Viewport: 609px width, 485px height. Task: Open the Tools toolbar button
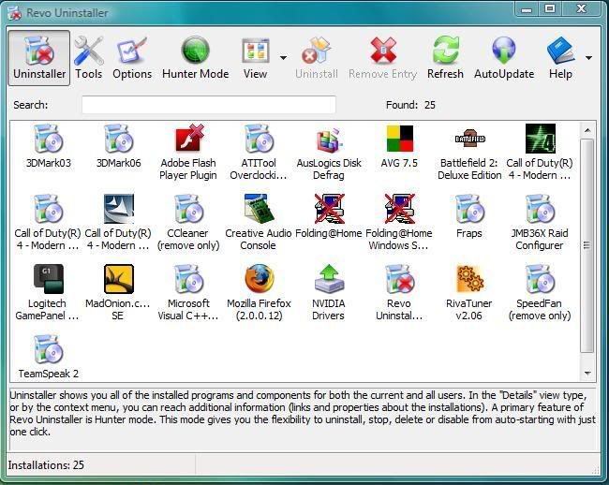coord(89,58)
